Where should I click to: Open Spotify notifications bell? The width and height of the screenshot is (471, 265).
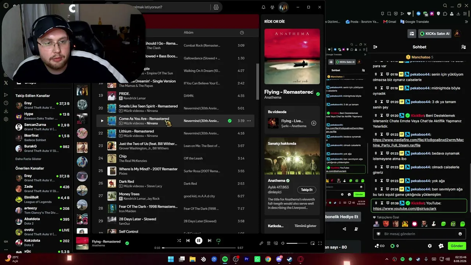(x=263, y=7)
